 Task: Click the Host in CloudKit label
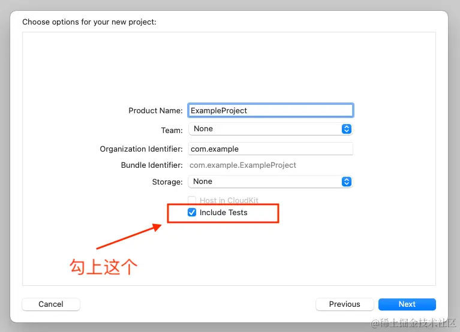pyautogui.click(x=229, y=200)
